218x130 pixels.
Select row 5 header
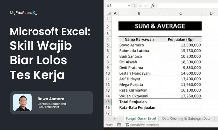click(x=108, y=45)
